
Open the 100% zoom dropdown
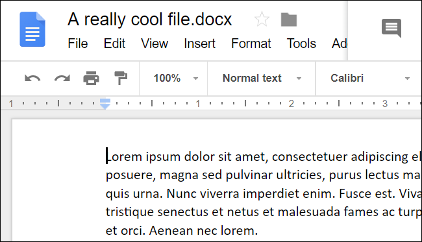click(175, 79)
